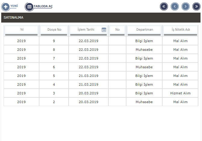The height and width of the screenshot is (141, 202).
Task: Click the table grid icon
Action: [29, 7]
